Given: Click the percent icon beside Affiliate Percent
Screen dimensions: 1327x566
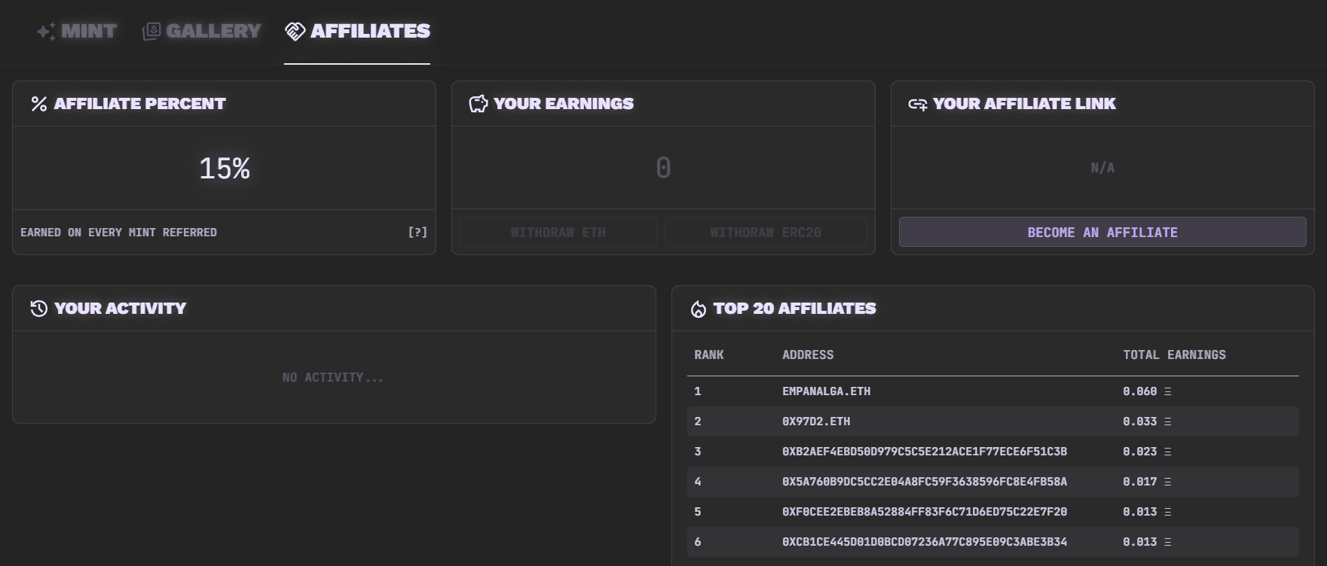Looking at the screenshot, I should 39,104.
